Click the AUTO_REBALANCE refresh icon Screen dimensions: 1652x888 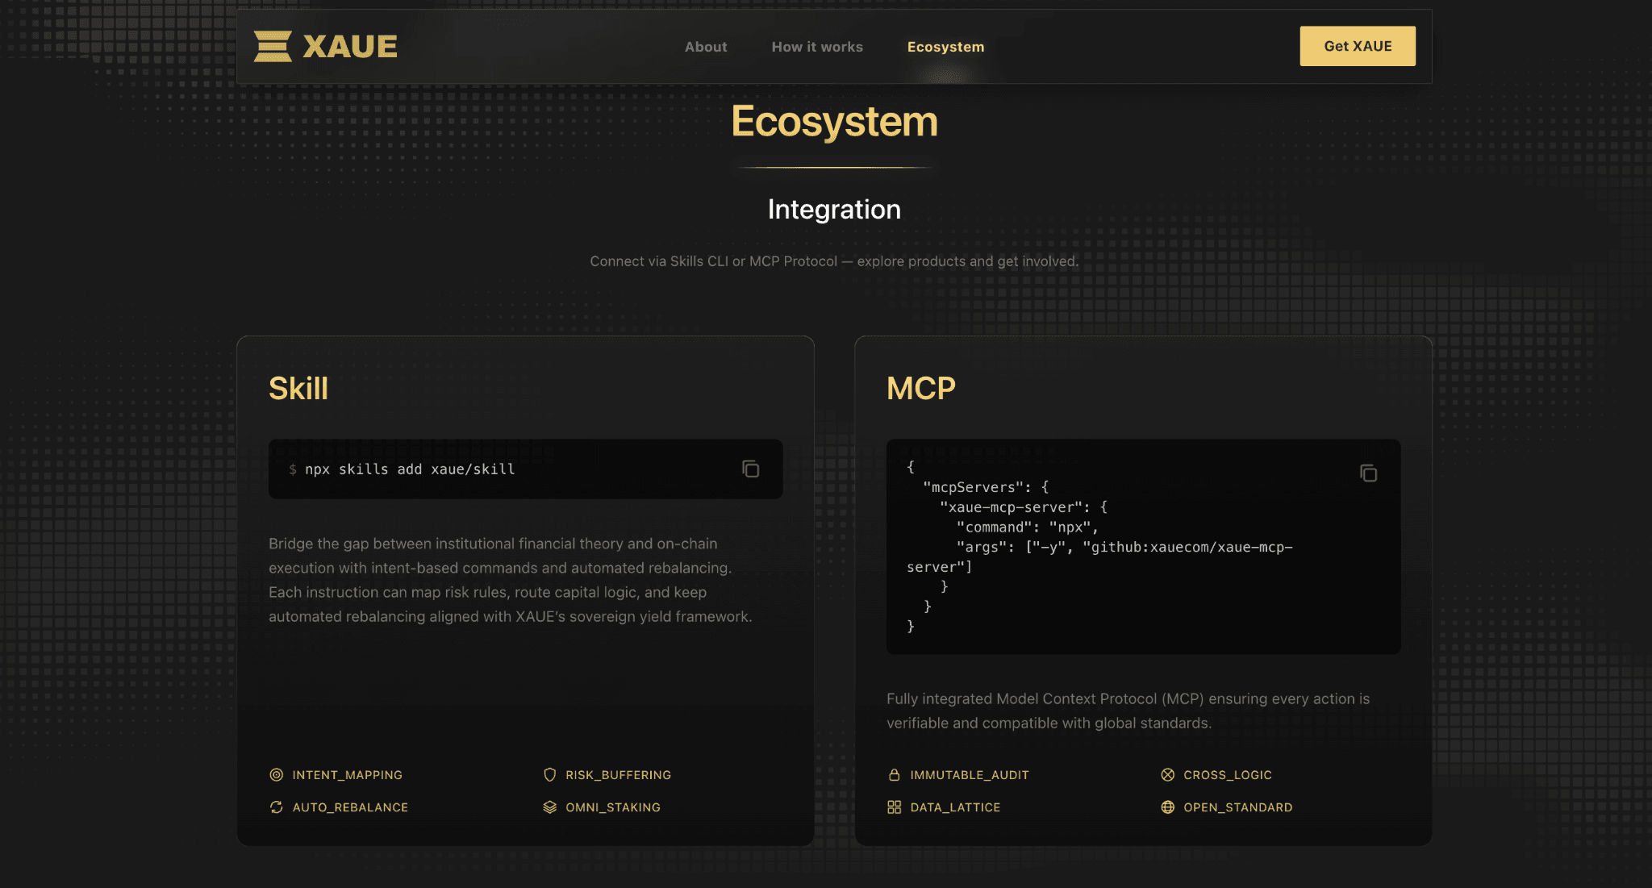[276, 807]
